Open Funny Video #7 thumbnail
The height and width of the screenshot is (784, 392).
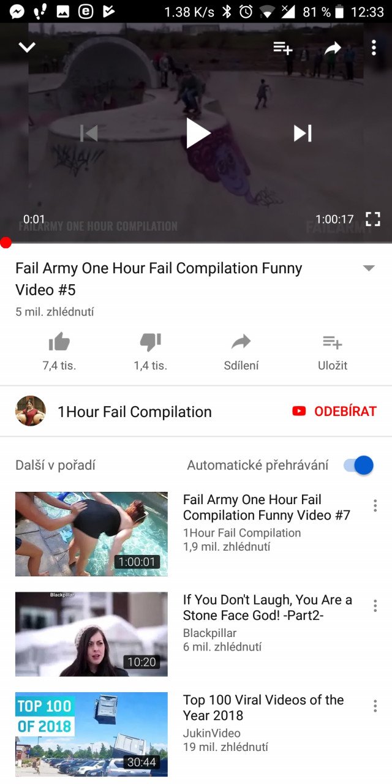pos(91,534)
